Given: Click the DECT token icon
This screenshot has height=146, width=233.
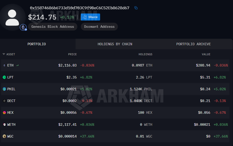Looking at the screenshot, I should pos(4,101).
